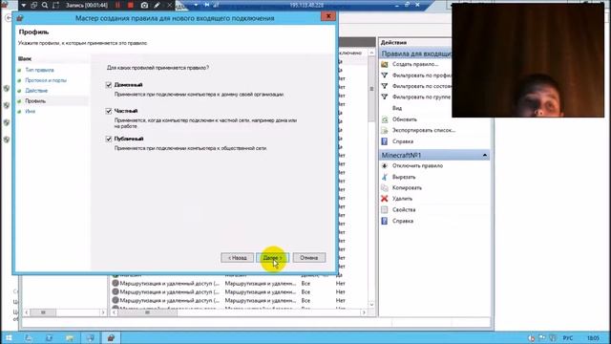Close the rule creation wizard dialog

[x=328, y=16]
